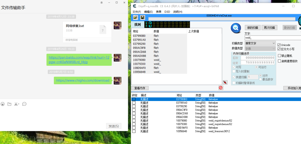Click the WeChat message input area
This screenshot has height=144, width=301.
point(64,114)
